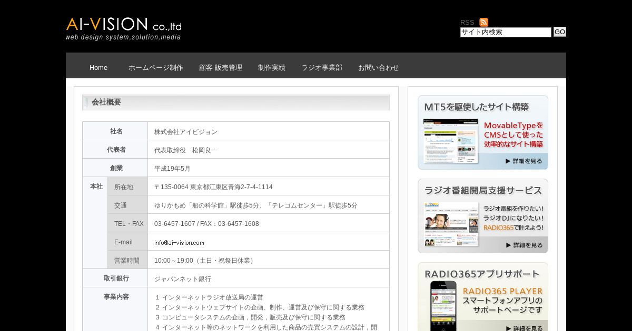The height and width of the screenshot is (331, 632).
Task: Click the 平成19年5月 founding date
Action: (172, 168)
